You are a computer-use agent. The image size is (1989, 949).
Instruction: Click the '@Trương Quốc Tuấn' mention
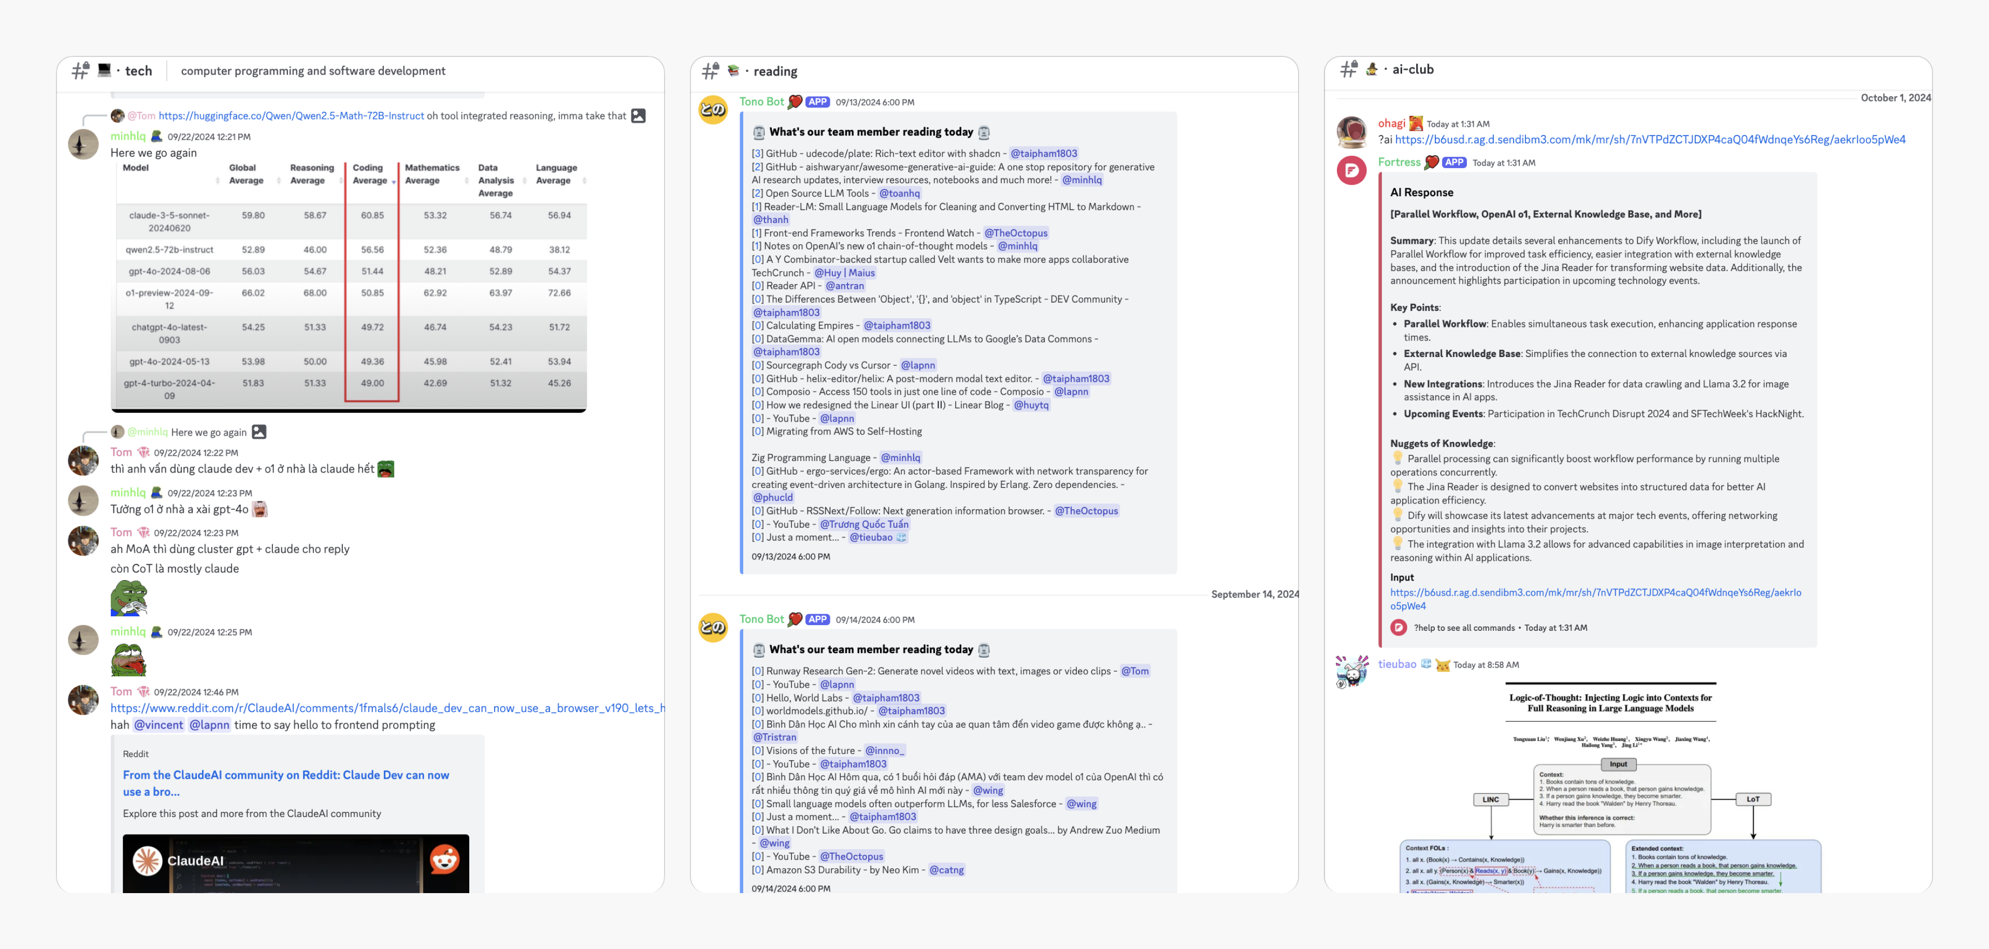click(x=864, y=525)
